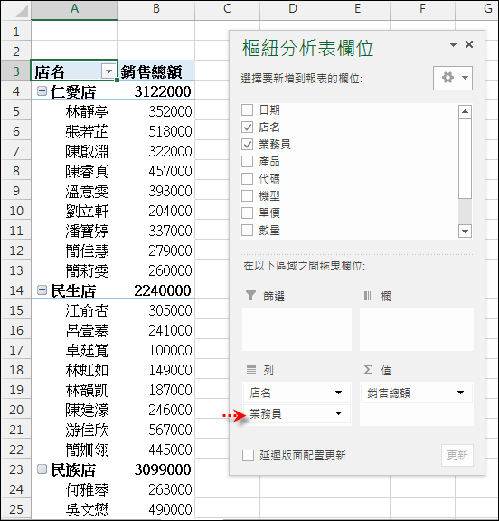
Task: Select the value 518000
Action: tap(156, 131)
